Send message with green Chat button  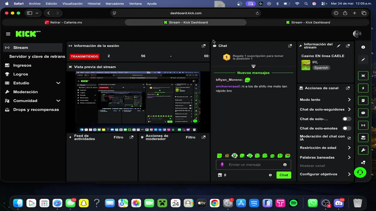284,175
